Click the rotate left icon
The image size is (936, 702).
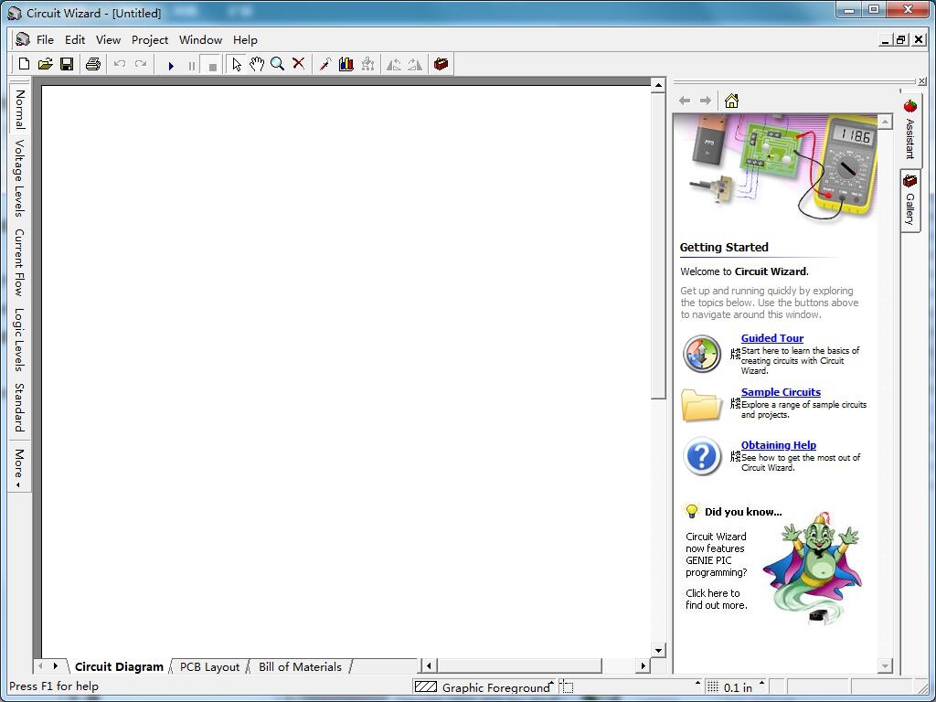click(394, 64)
